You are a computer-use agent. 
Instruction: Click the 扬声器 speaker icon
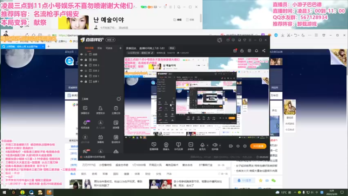(x=214, y=145)
